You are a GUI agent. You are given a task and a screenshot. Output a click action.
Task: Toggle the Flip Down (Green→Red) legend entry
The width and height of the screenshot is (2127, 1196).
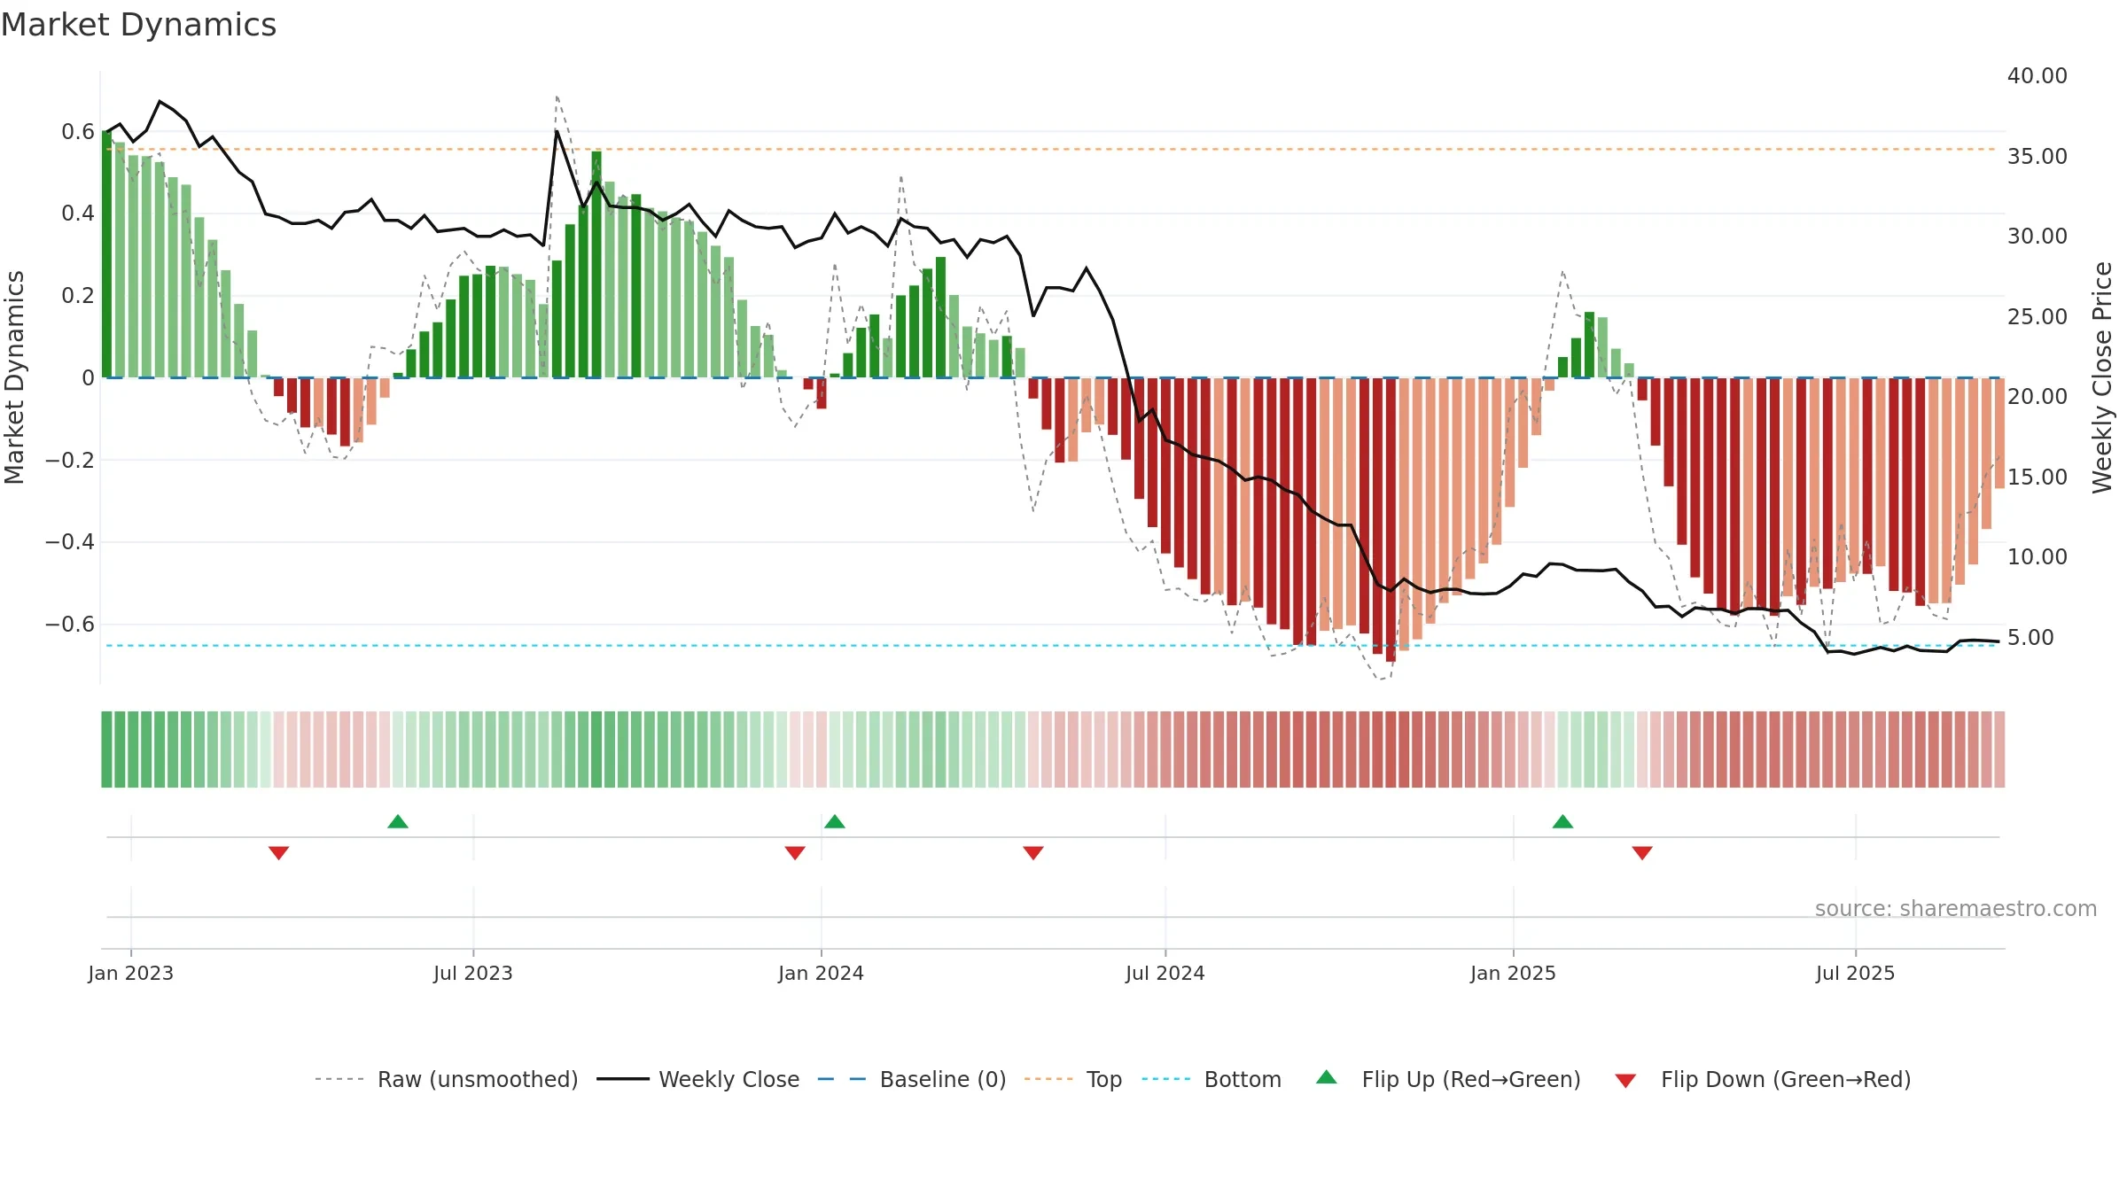1763,1079
